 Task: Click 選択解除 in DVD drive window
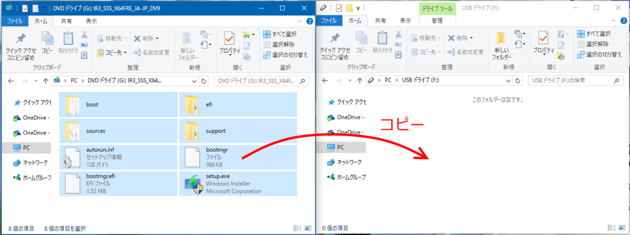pos(279,44)
